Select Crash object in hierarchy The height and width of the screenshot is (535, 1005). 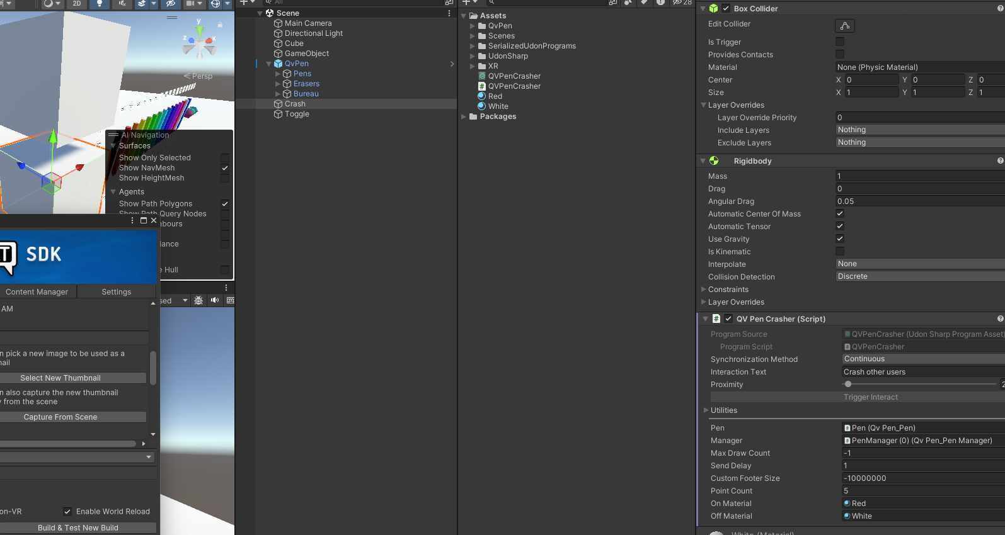tap(295, 104)
